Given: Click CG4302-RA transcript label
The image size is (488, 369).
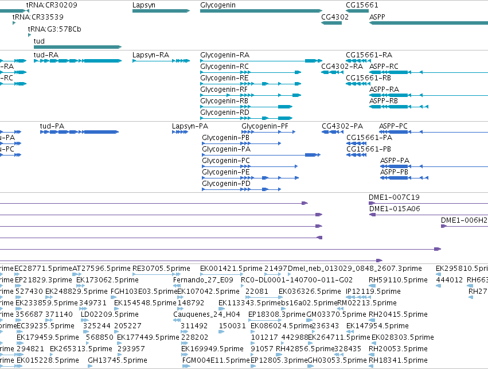Looking at the screenshot, I should click(x=342, y=67).
